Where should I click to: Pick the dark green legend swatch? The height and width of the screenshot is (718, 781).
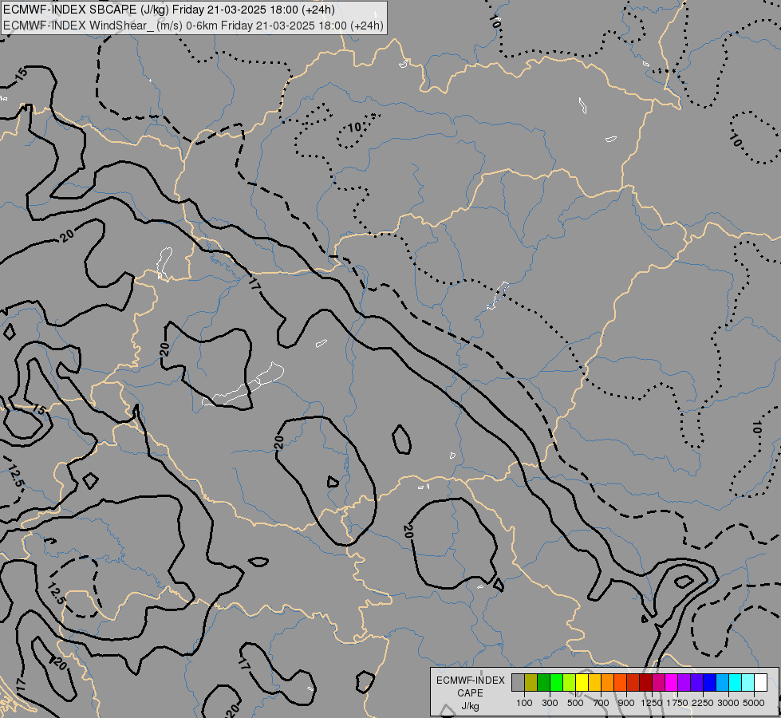544,682
